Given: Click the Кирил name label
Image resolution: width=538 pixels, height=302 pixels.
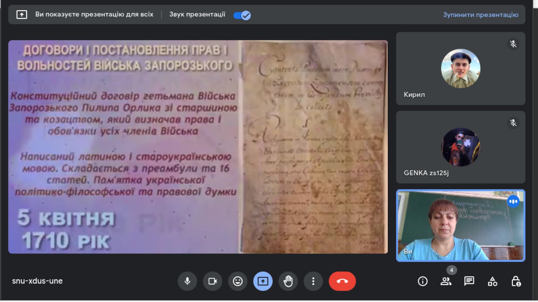Looking at the screenshot, I should pos(414,94).
